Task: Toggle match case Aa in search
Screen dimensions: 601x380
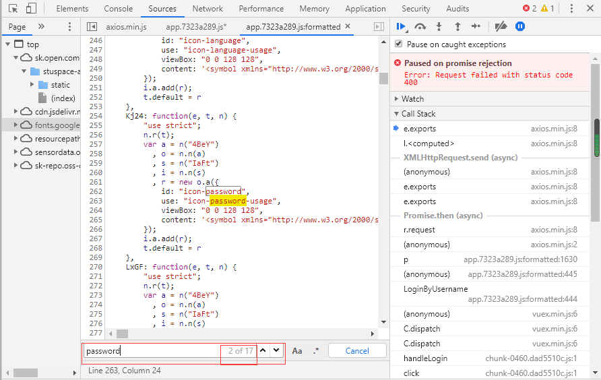Action: (x=297, y=351)
